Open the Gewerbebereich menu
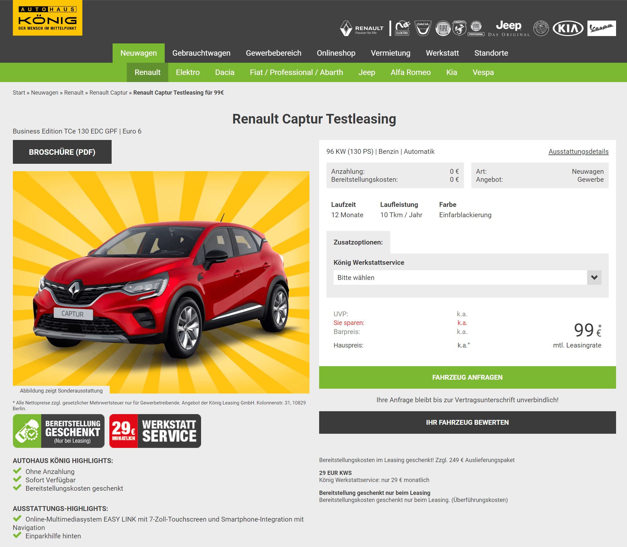 pyautogui.click(x=273, y=53)
